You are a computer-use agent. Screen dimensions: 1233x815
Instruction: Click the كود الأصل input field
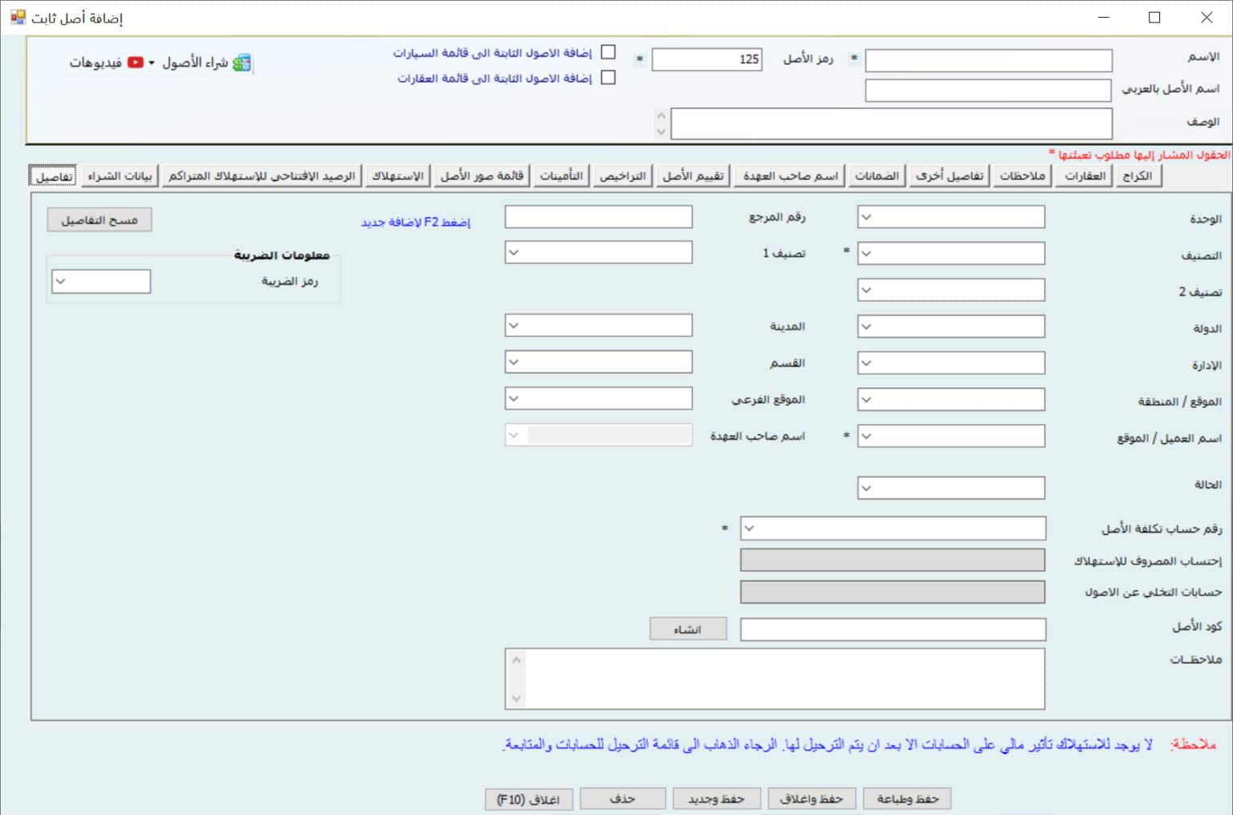coord(893,630)
